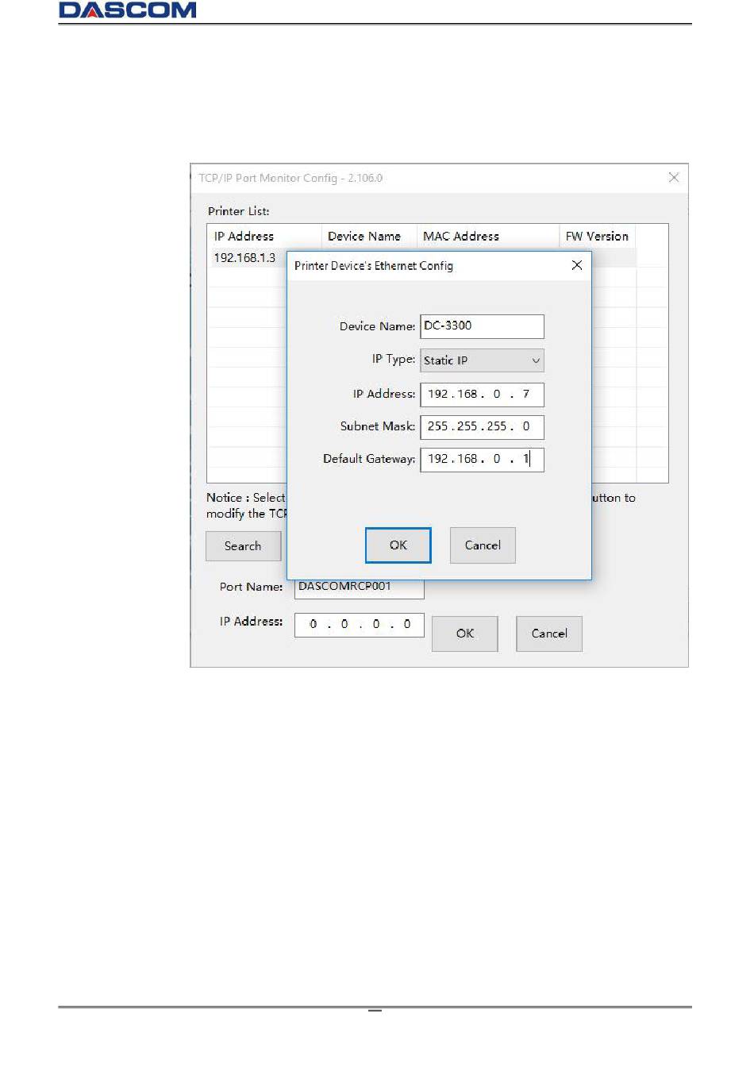Click the FW Version column header
Viewport: 754px width, 1067px height.
pos(597,237)
